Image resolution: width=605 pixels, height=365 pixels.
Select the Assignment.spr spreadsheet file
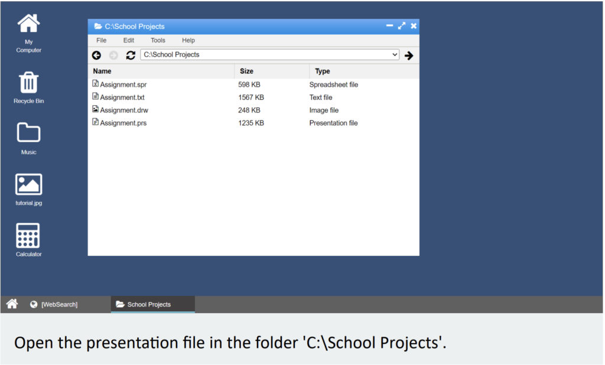coord(123,84)
